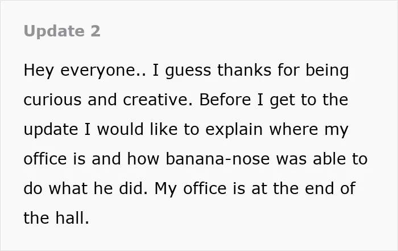
Task: Click the word "Hey" at paragraph start
Action: point(39,71)
